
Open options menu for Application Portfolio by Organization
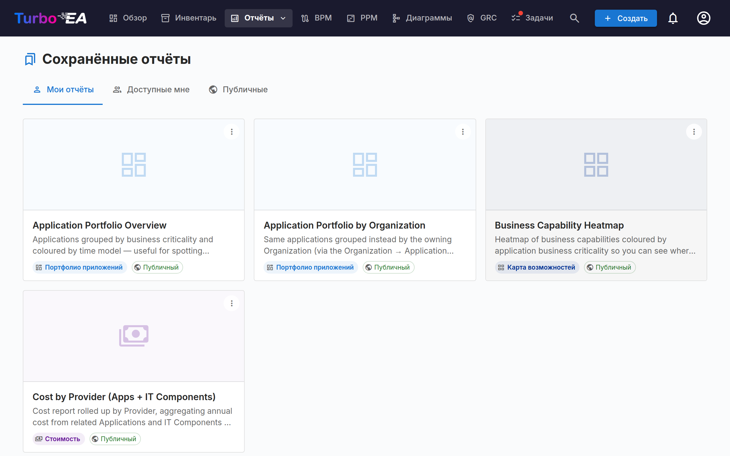463,132
